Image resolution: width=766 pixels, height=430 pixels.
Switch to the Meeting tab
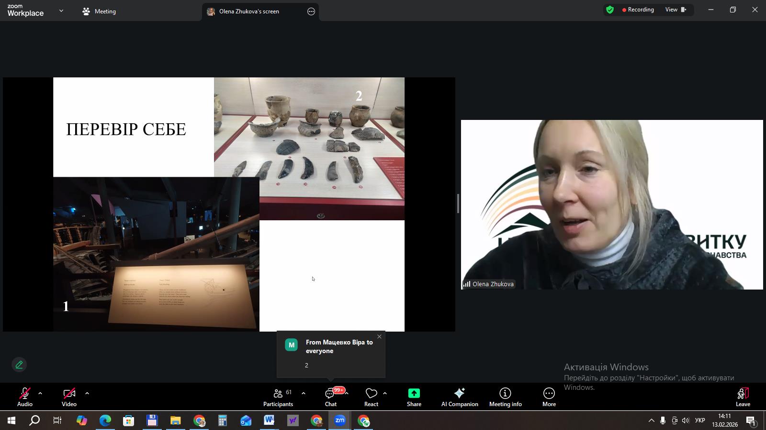(100, 11)
